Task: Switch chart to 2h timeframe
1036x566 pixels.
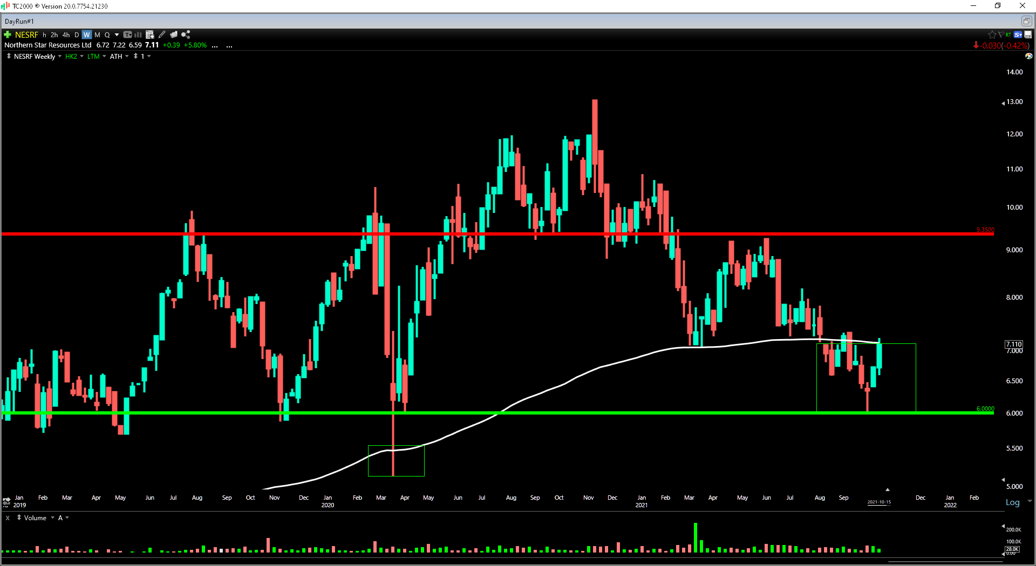Action: [x=54, y=34]
